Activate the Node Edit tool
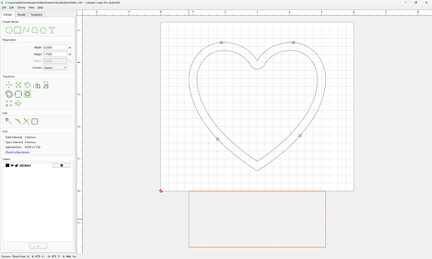Viewport: 432px width, 259px height. [9, 121]
